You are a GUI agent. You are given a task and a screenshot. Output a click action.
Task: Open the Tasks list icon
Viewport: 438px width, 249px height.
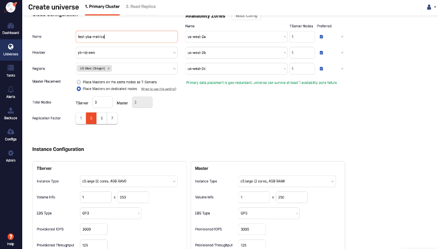[11, 68]
